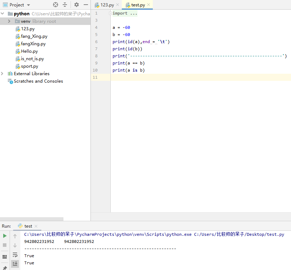This screenshot has height=270, width=291.
Task: Open the Project view dropdown
Action: point(28,5)
